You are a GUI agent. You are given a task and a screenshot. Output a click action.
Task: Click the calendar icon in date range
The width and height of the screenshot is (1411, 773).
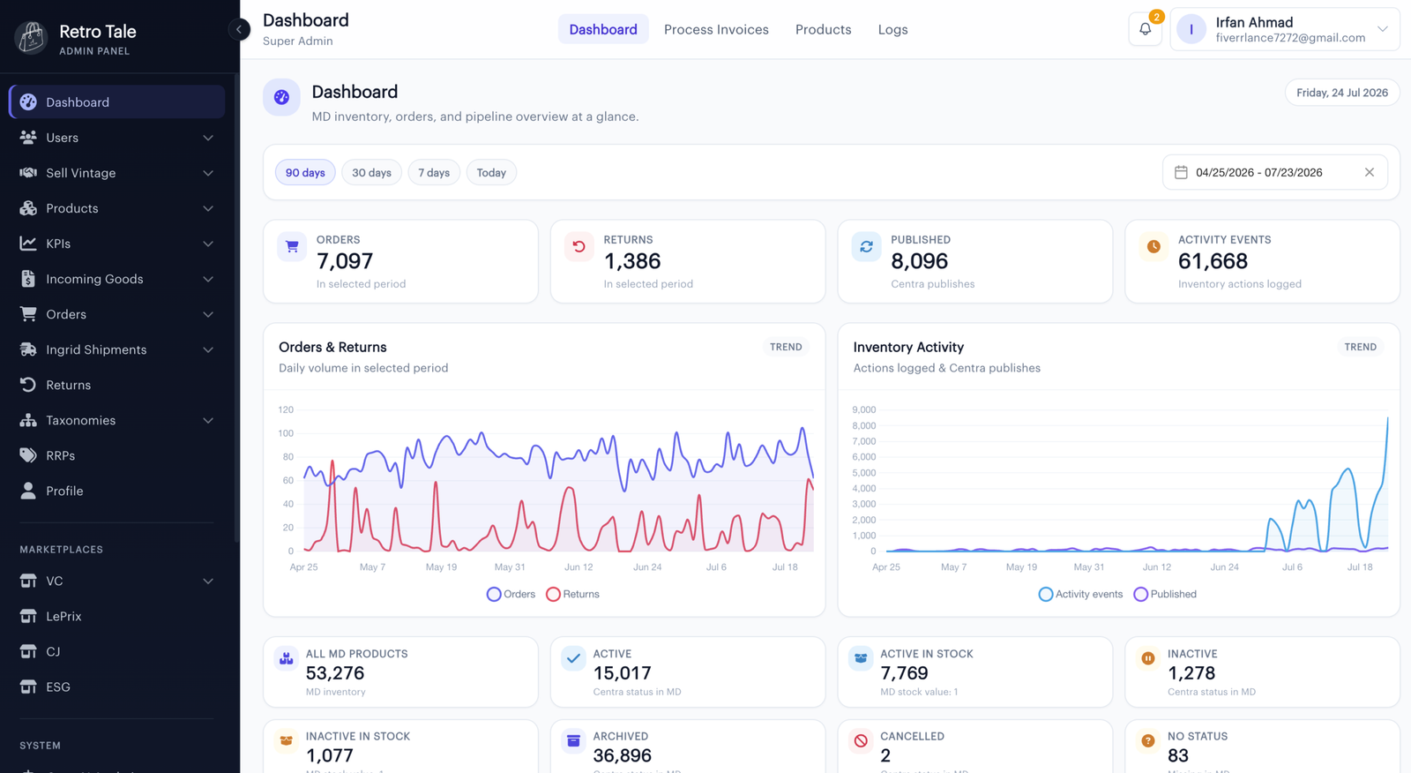(1181, 172)
